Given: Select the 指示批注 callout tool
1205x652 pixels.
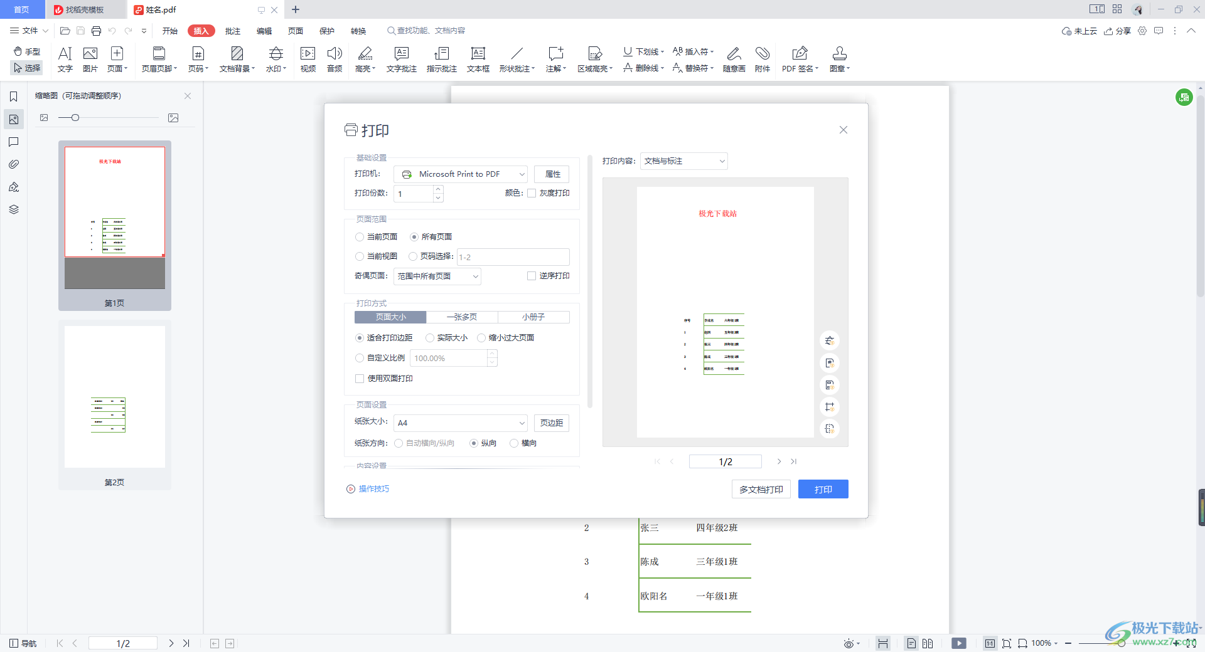Looking at the screenshot, I should pos(442,60).
